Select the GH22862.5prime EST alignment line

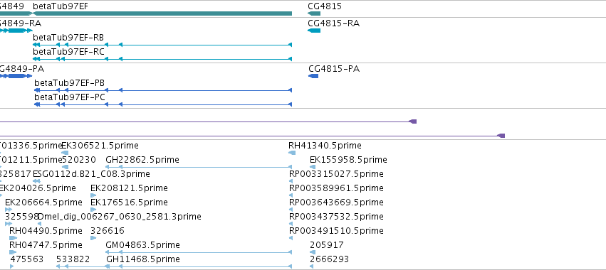tap(199, 167)
